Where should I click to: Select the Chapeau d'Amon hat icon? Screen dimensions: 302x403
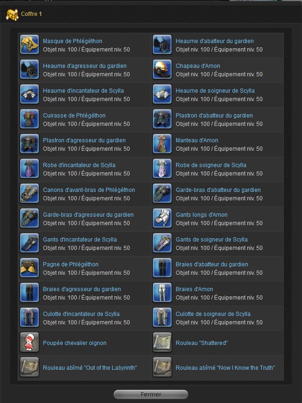tap(162, 70)
